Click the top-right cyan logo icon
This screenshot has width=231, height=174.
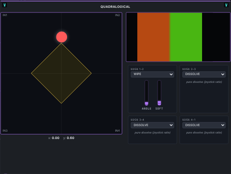click(226, 5)
